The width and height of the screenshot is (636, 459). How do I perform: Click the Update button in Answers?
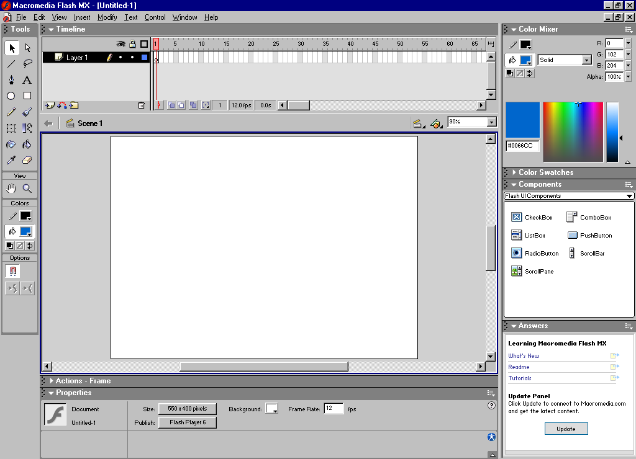click(x=566, y=429)
